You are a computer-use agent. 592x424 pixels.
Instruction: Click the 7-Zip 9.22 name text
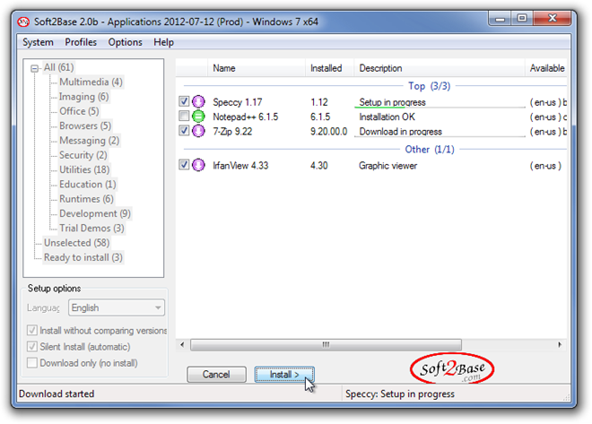coord(232,131)
